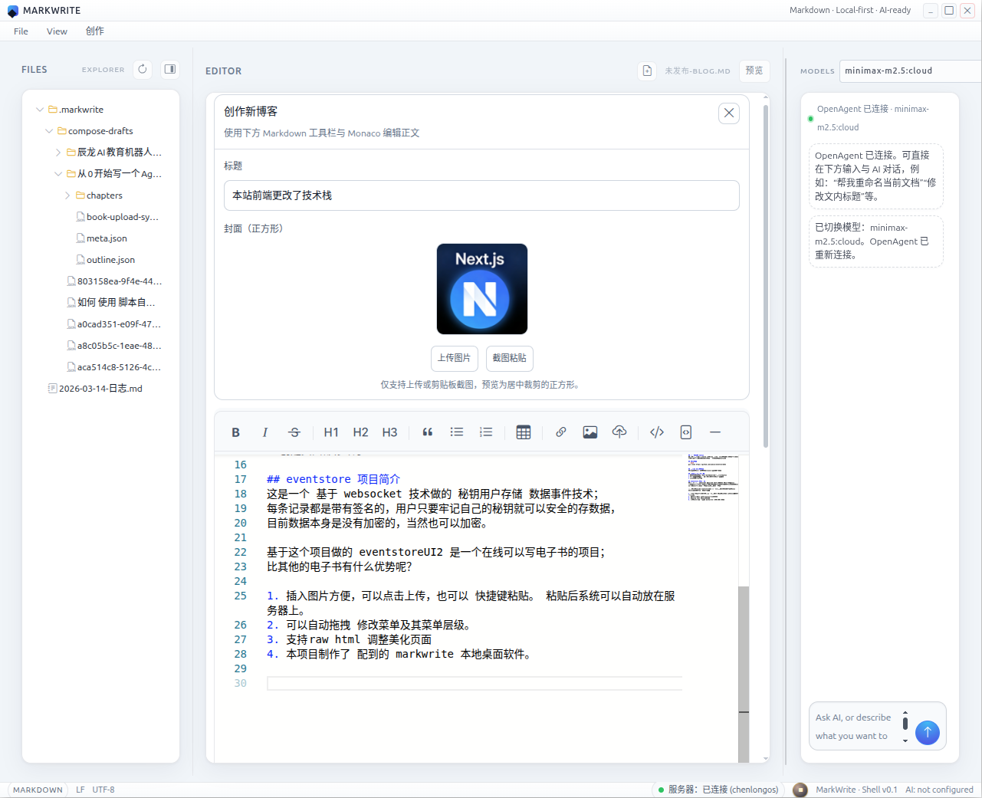Insert horizontal rule
This screenshot has height=798, width=982.
(715, 432)
